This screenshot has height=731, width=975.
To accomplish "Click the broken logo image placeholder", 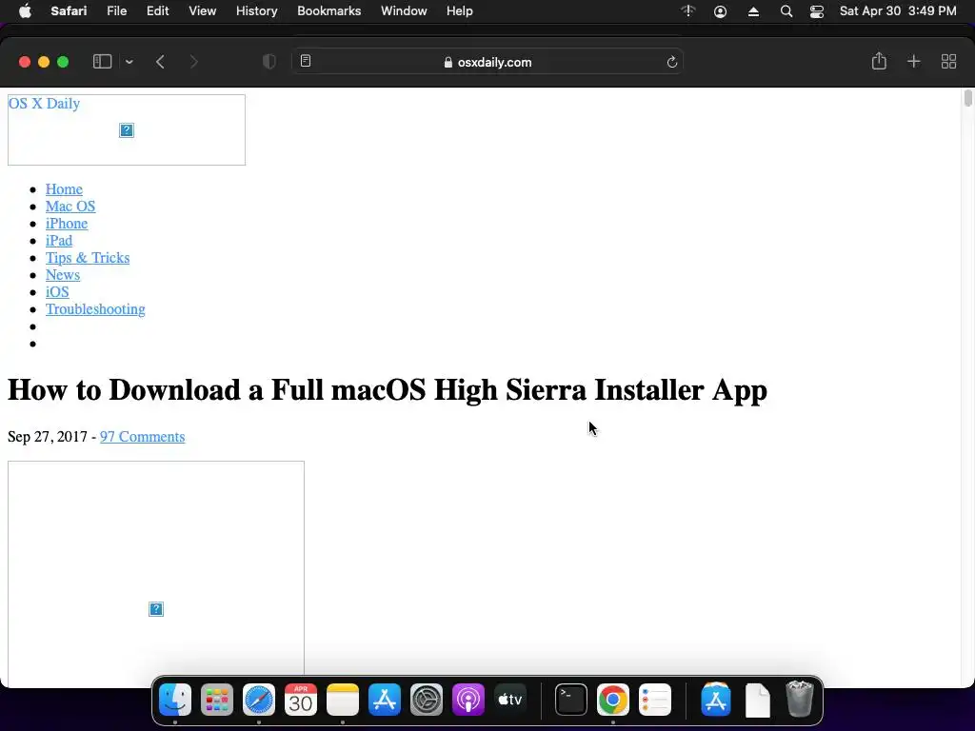I will click(x=127, y=129).
